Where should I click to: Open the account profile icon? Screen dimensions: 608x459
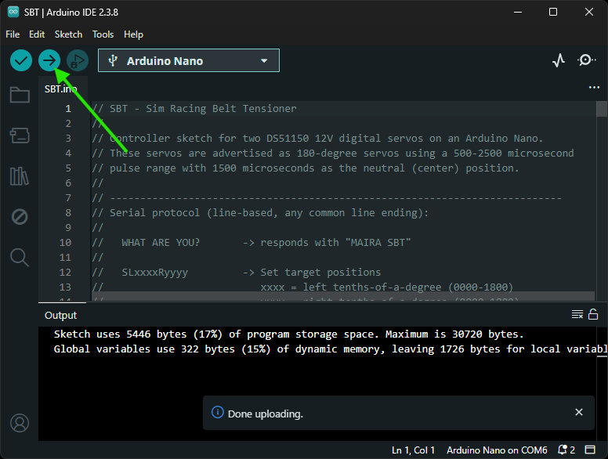pyautogui.click(x=20, y=423)
